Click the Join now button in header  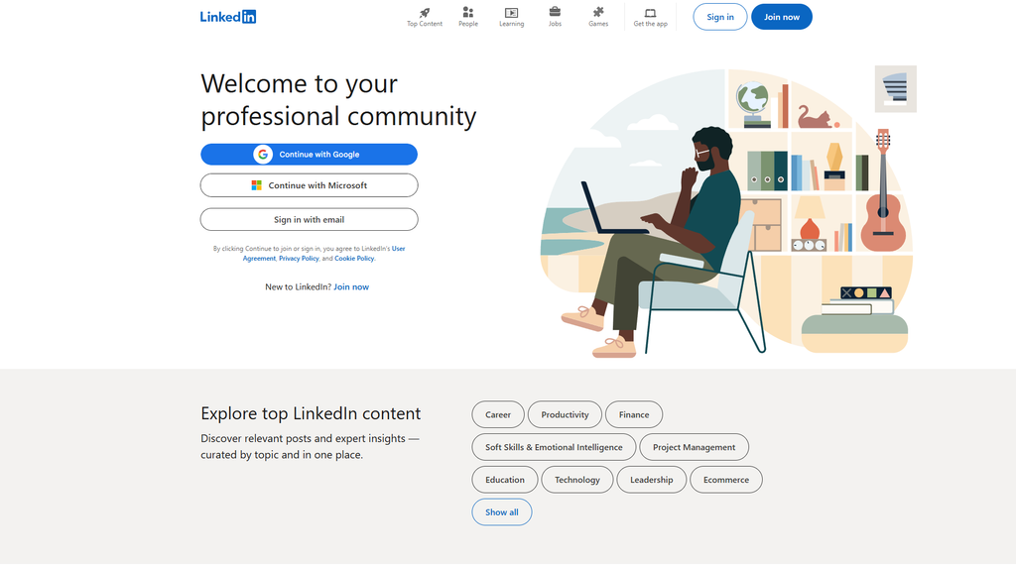click(782, 17)
